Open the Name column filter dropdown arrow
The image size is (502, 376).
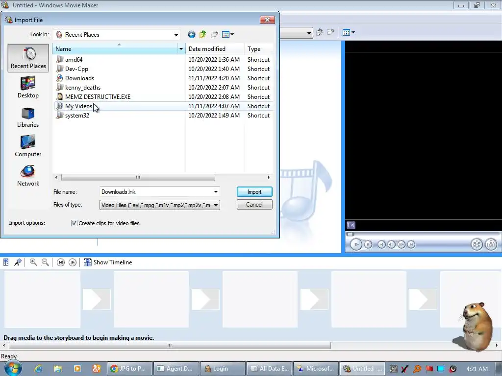coord(181,49)
